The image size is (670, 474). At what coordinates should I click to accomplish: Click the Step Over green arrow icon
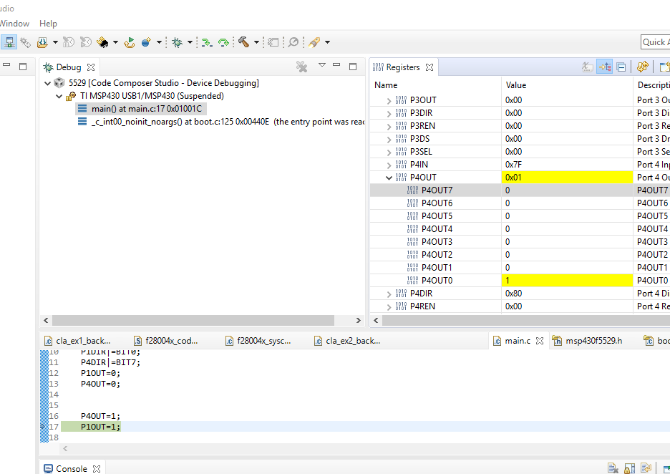223,42
